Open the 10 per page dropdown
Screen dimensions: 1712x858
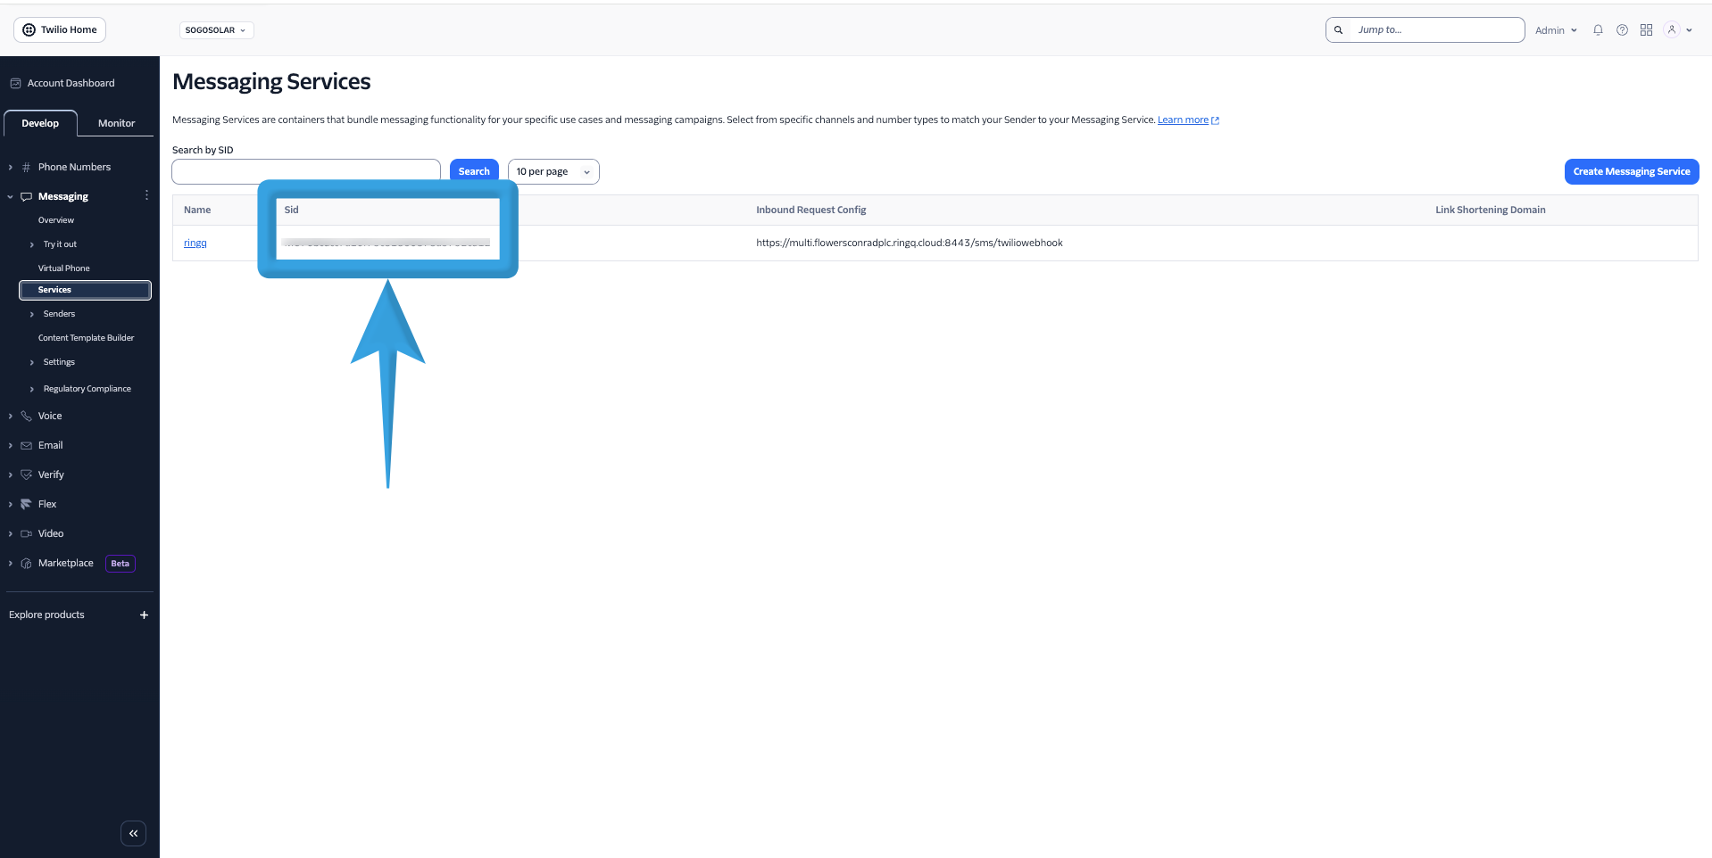click(553, 171)
